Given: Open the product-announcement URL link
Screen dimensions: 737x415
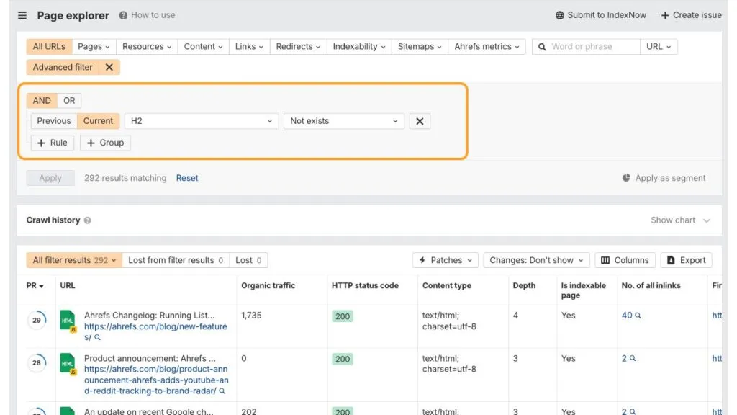Looking at the screenshot, I should 156,380.
